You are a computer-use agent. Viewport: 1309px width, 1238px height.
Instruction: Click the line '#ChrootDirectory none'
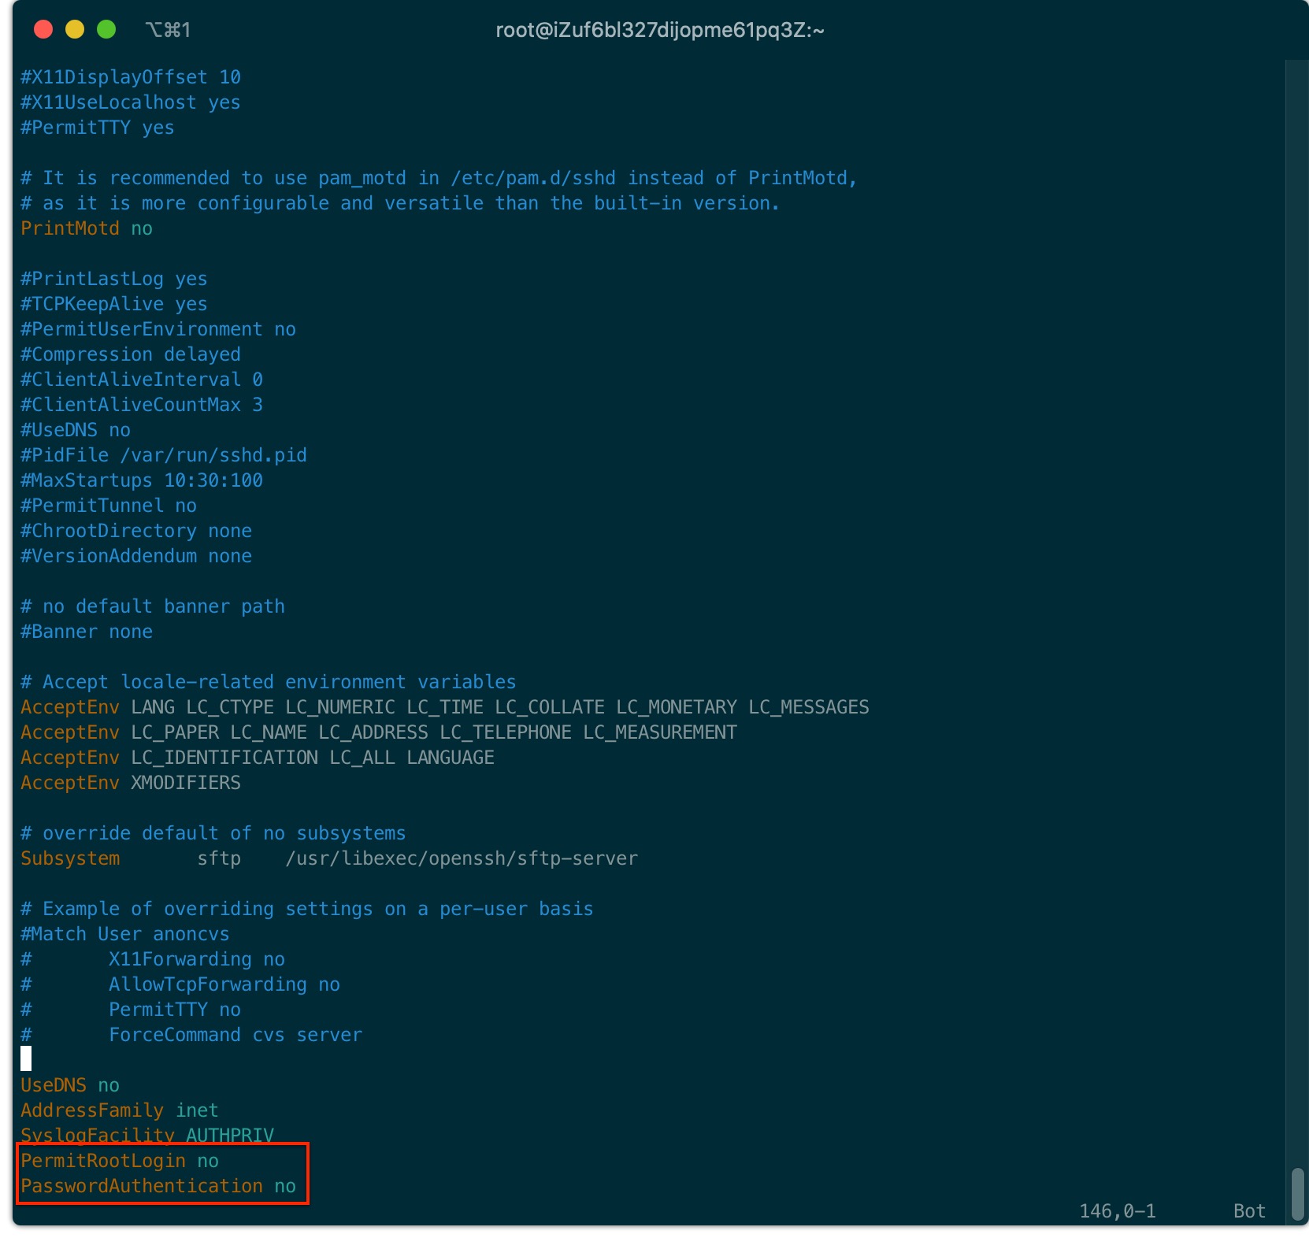(x=136, y=531)
